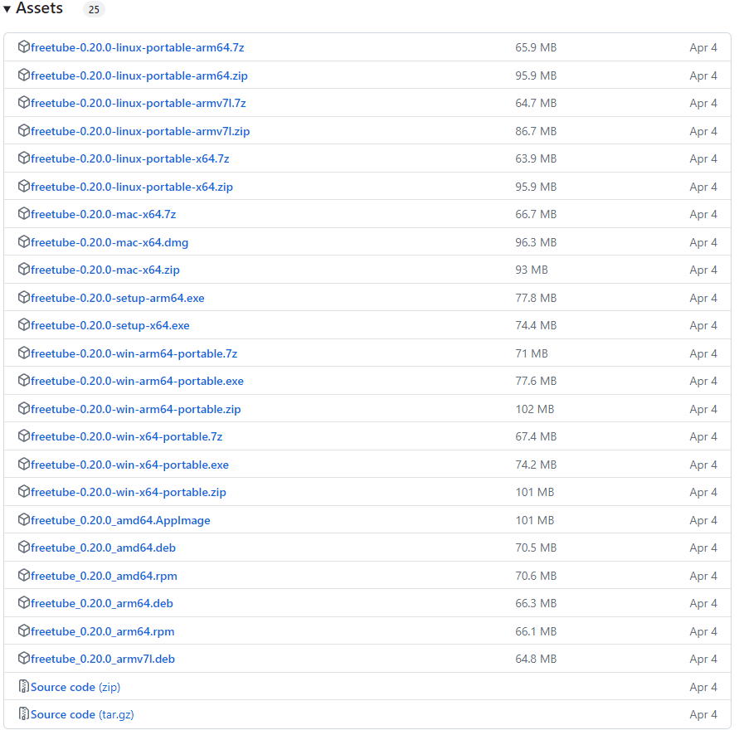
Task: Download freetube-0.20.0-linux-portable-x64.7z
Action: tap(129, 159)
